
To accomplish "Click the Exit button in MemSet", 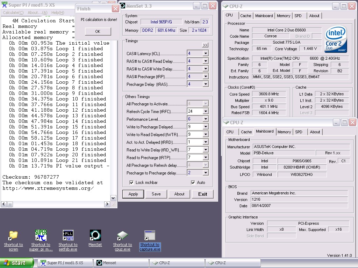I will coord(202,194).
